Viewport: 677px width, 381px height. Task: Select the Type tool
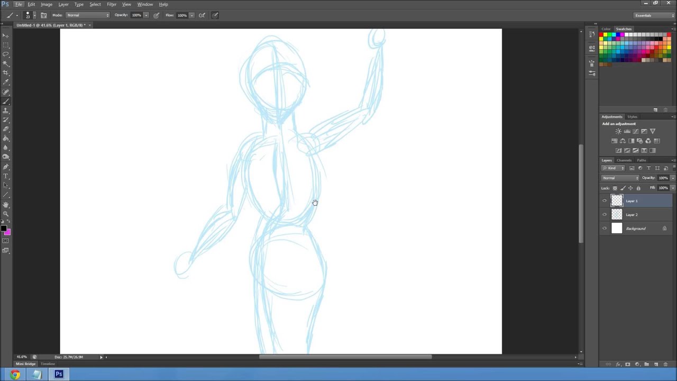[6, 176]
